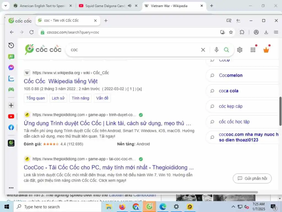282x212 pixels.
Task: Start voice search with microphone icon
Action: pos(216,50)
